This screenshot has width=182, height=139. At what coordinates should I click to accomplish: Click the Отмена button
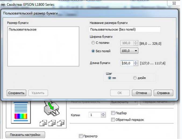[x=141, y=93]
